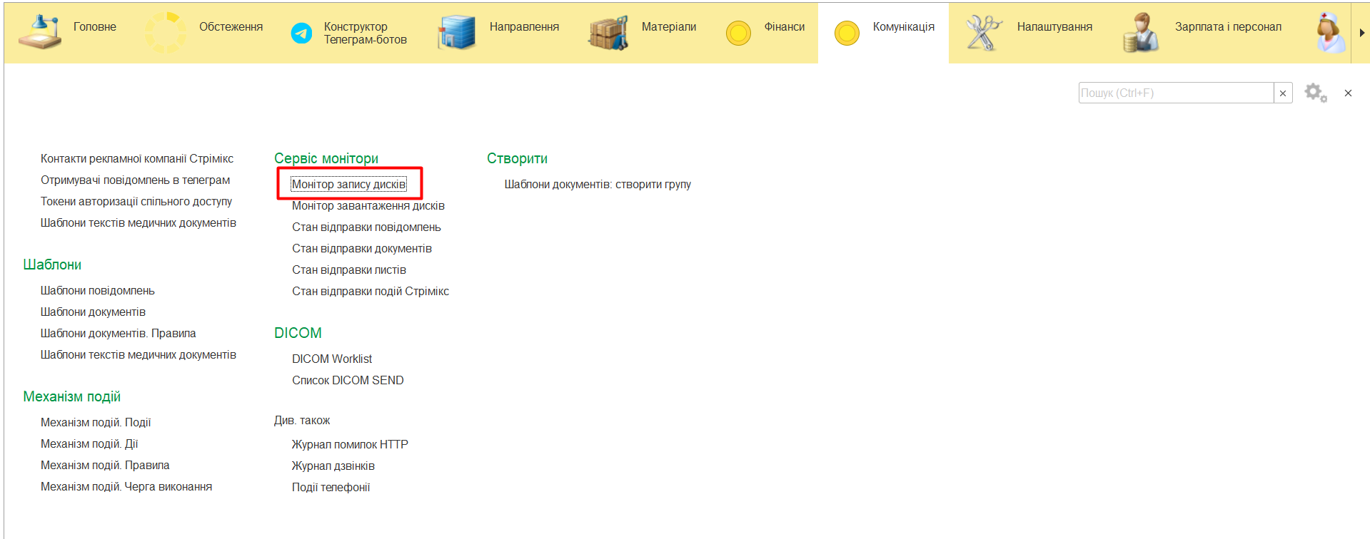Clear the search field with the x button
The image size is (1370, 539).
coord(1283,93)
